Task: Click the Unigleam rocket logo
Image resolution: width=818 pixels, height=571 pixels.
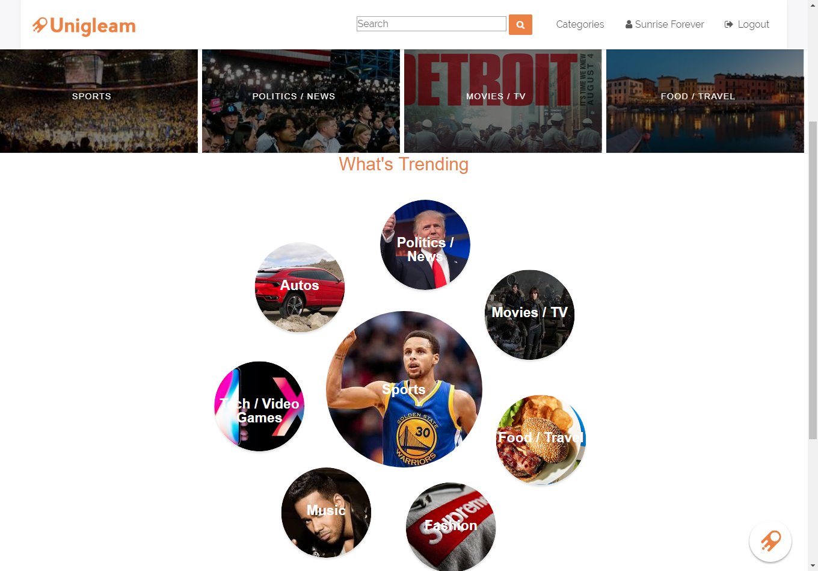Action: click(x=84, y=26)
